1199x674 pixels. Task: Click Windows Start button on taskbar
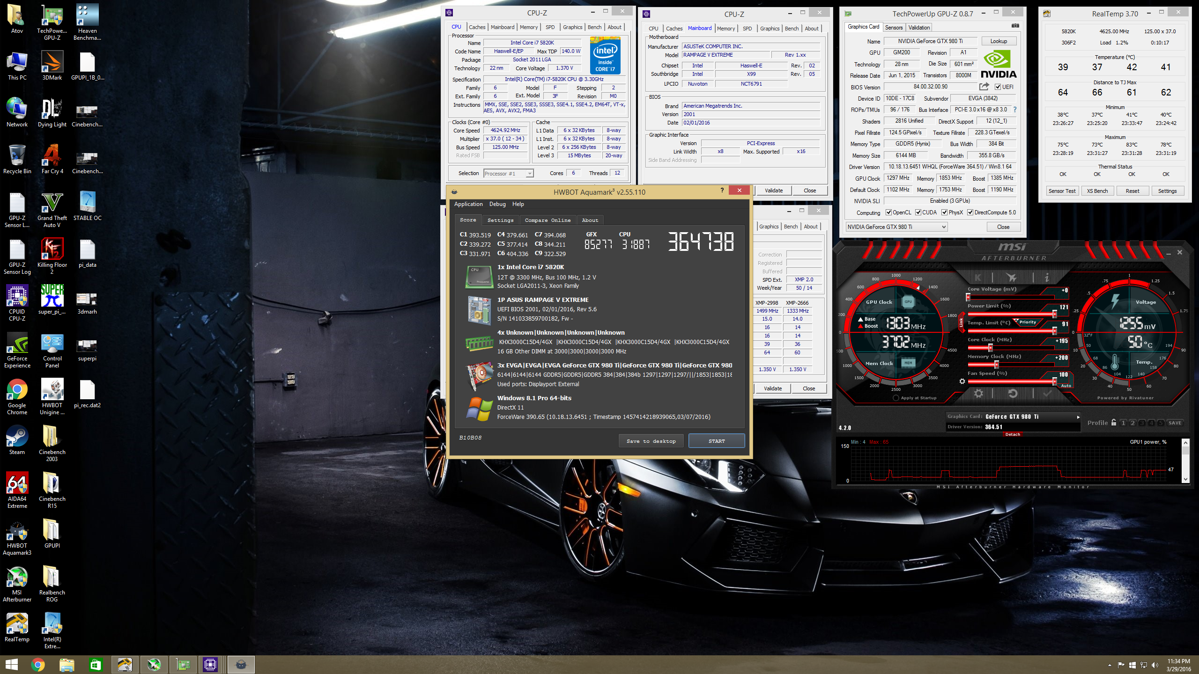[12, 665]
